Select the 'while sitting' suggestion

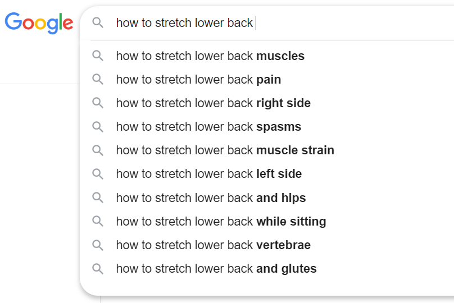click(221, 221)
